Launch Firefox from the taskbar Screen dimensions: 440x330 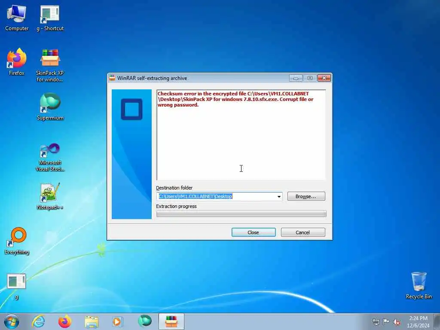tap(65, 321)
